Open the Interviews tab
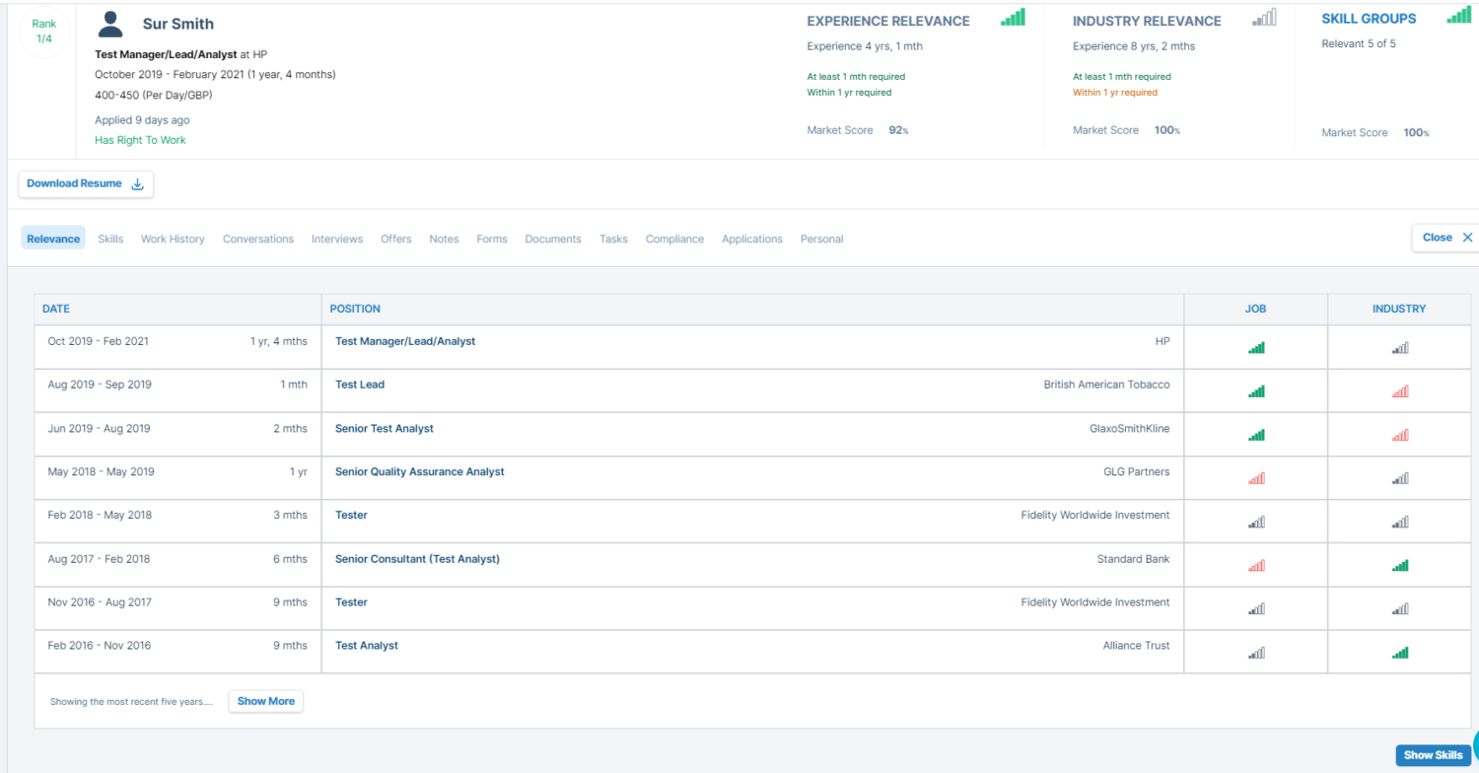Image resolution: width=1479 pixels, height=773 pixels. pos(337,239)
